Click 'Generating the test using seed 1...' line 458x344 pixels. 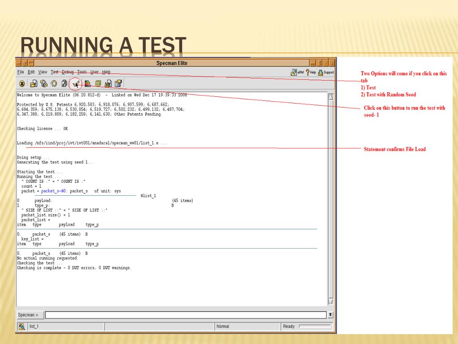tap(55, 162)
